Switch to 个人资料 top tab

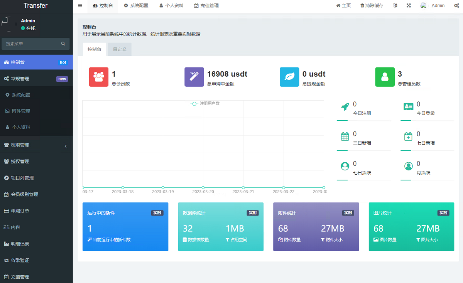171,6
